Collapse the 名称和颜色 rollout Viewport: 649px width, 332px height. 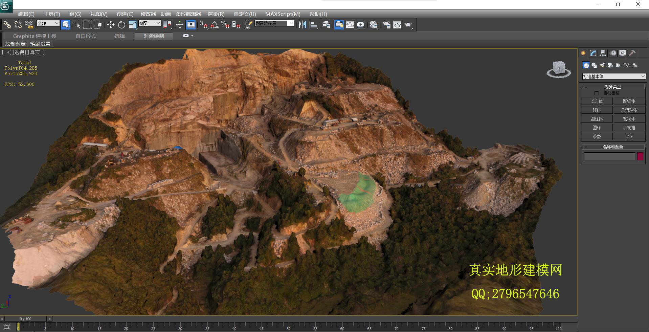tap(613, 147)
